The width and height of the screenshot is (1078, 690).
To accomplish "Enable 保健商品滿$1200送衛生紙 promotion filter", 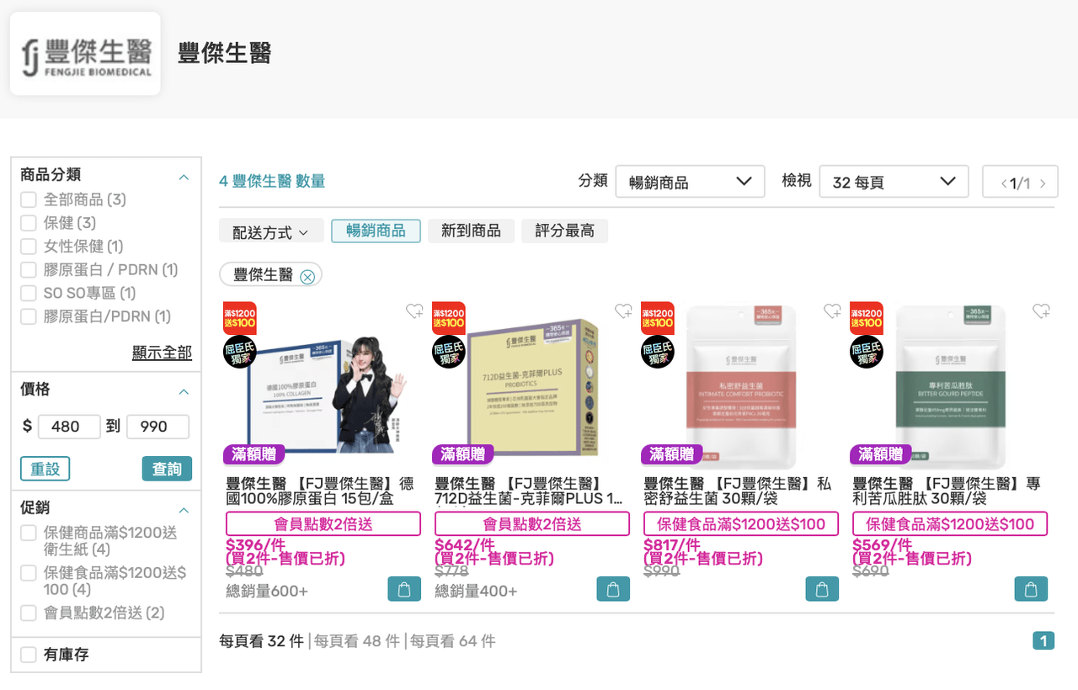I will 29,533.
